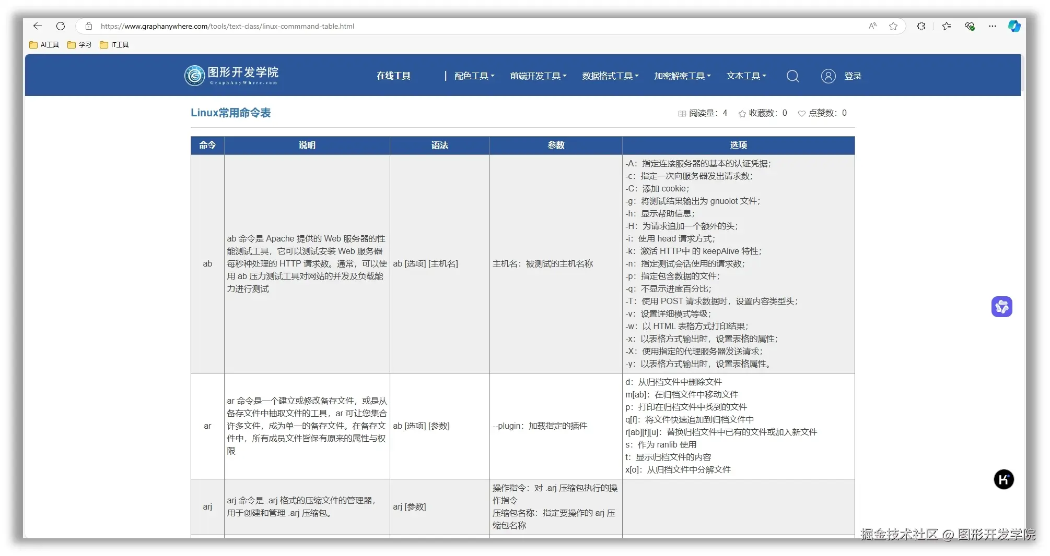The width and height of the screenshot is (1050, 556).
Task: Click 'd：从归档文件中删除文件' option line
Action: 673,382
